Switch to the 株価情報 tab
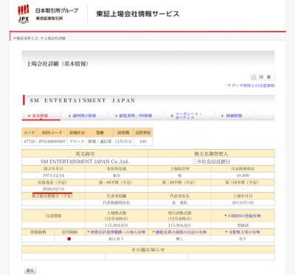Image resolution: width=295 pixels, height=275 pixels. coord(234,116)
